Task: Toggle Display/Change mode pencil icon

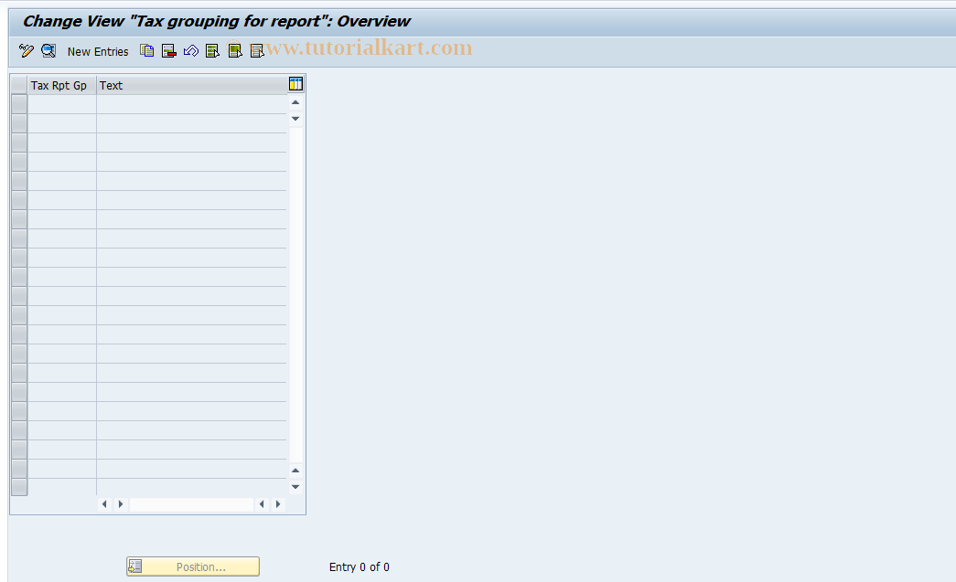Action: click(27, 51)
